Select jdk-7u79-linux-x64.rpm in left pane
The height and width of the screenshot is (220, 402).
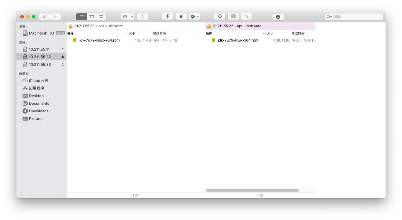(x=99, y=40)
